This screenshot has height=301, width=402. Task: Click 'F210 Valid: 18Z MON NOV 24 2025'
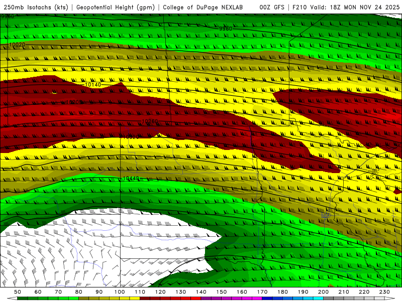tap(346, 7)
